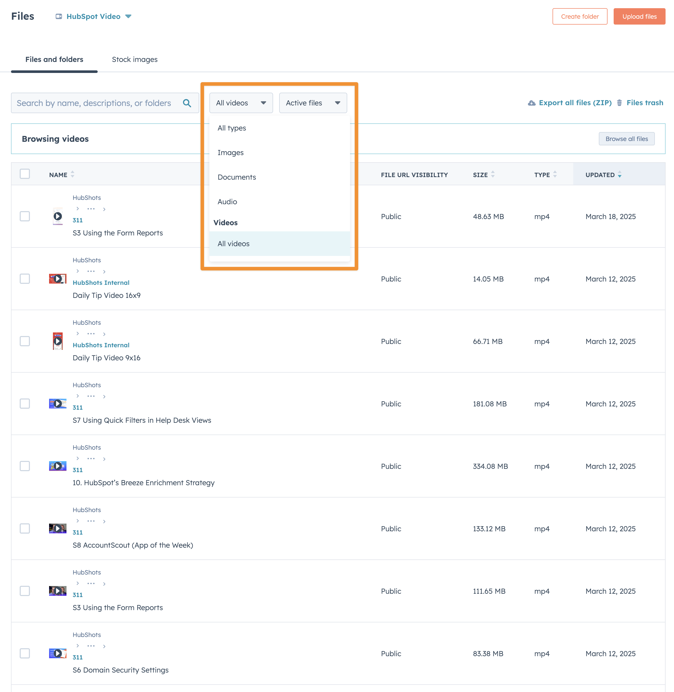This screenshot has height=692, width=674.
Task: Select the S6 Domain Security Settings checkbox
Action: (x=25, y=653)
